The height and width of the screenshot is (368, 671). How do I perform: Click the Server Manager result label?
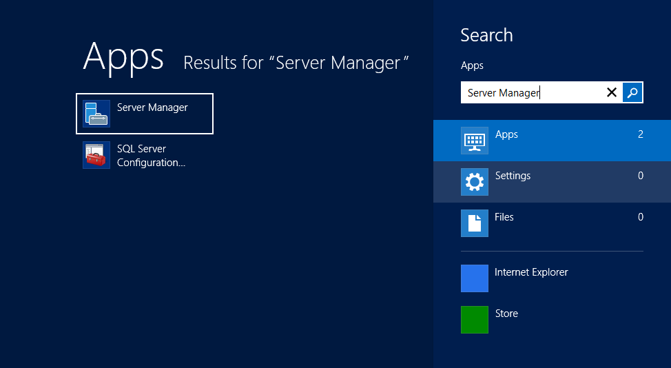click(152, 108)
